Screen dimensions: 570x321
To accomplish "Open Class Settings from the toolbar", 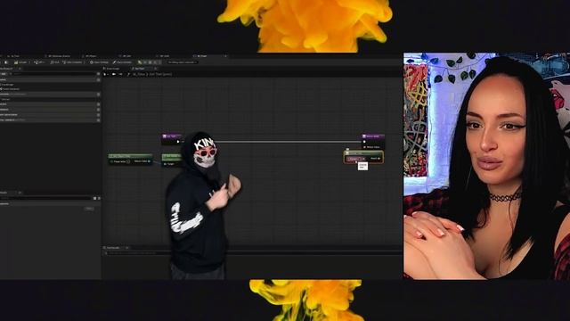I will click(99, 62).
